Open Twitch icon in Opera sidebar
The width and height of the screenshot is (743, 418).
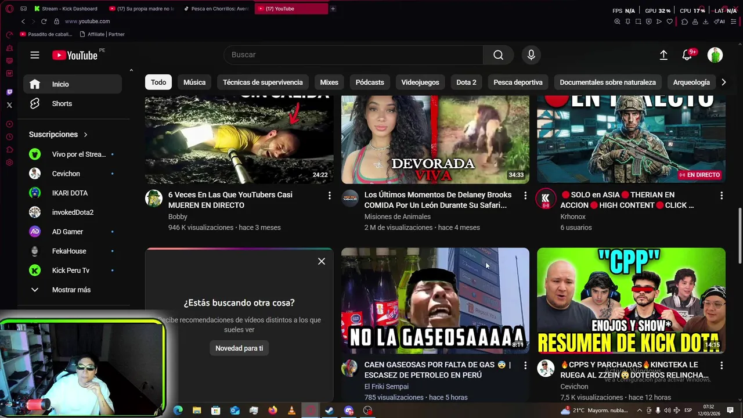click(x=9, y=92)
